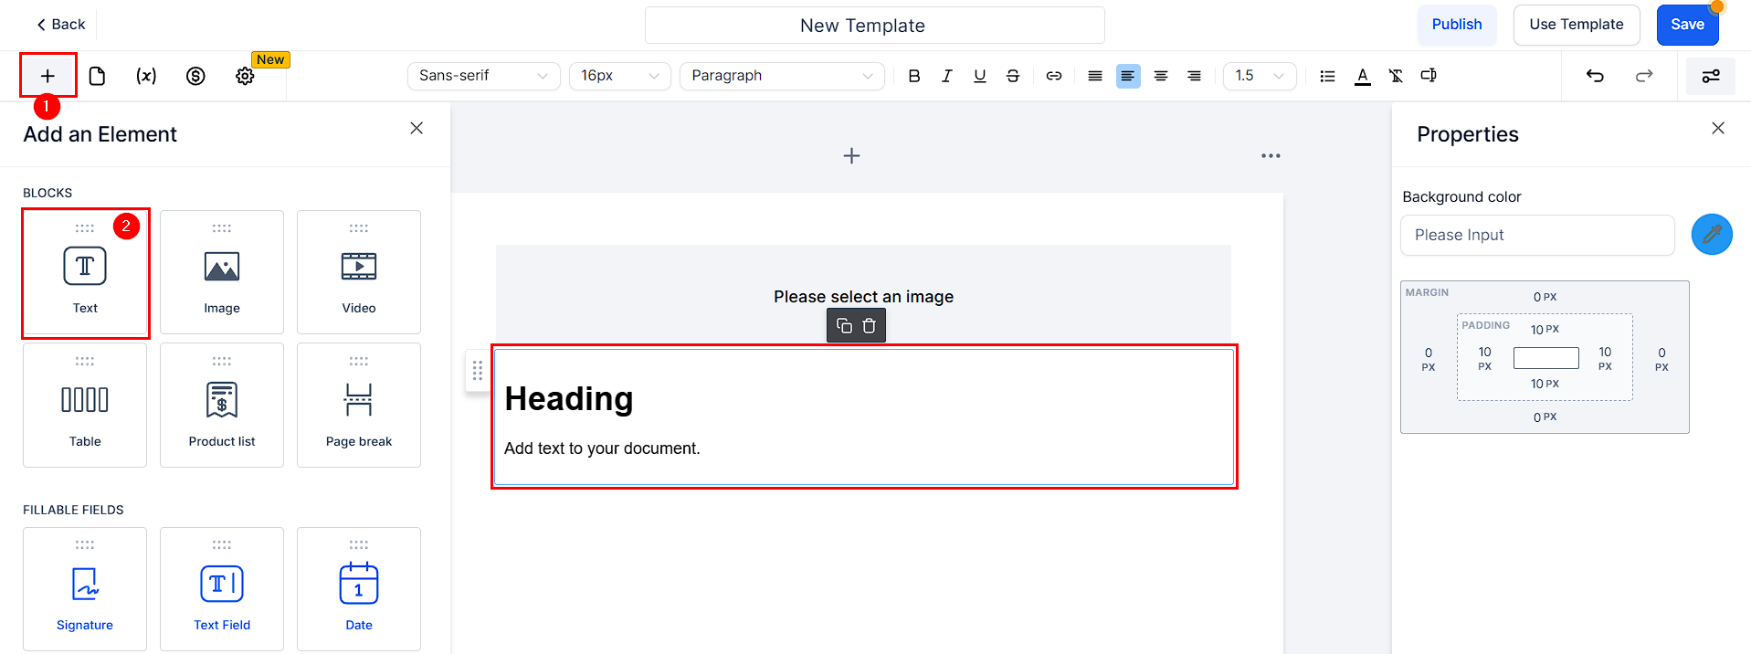
Task: Open the pages document icon
Action: click(97, 76)
